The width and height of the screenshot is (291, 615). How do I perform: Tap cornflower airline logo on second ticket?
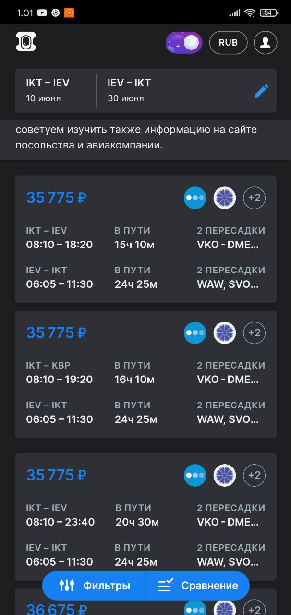(x=225, y=332)
